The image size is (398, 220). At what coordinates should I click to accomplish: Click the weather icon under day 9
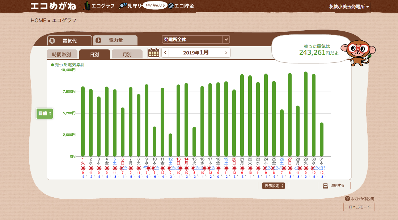pos(147,168)
